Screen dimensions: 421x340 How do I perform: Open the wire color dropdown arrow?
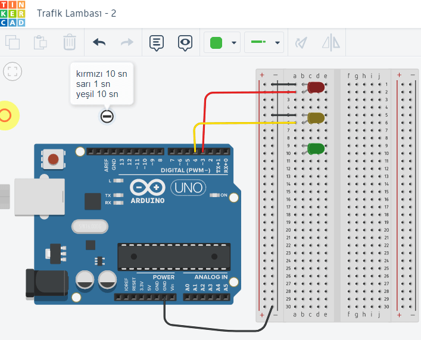[234, 43]
